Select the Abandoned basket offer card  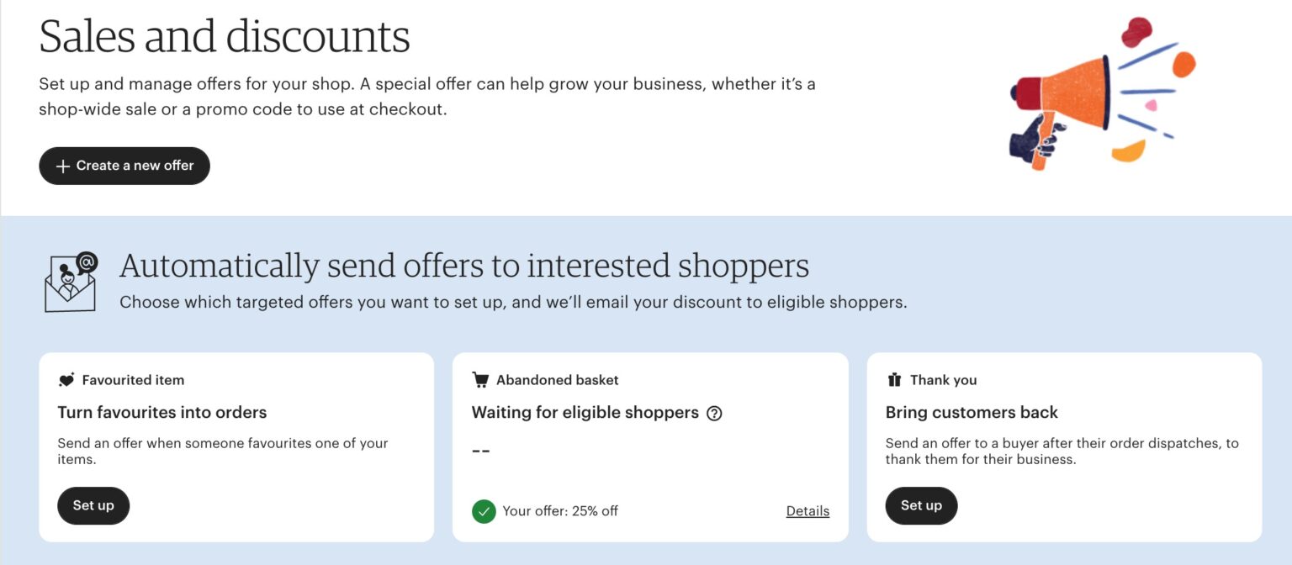pyautogui.click(x=650, y=446)
